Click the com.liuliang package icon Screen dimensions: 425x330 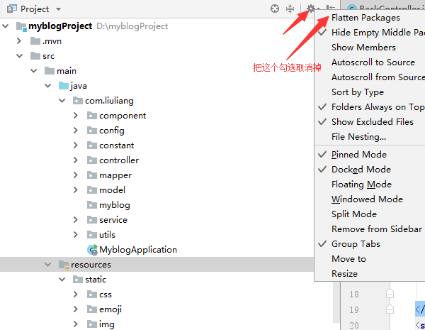(x=78, y=101)
